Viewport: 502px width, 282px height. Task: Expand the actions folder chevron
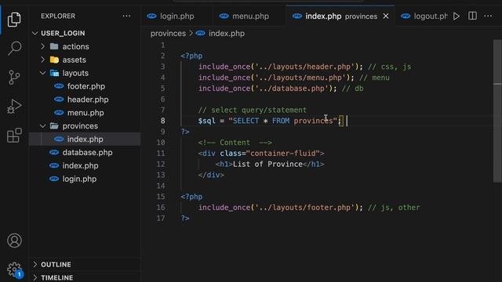43,46
